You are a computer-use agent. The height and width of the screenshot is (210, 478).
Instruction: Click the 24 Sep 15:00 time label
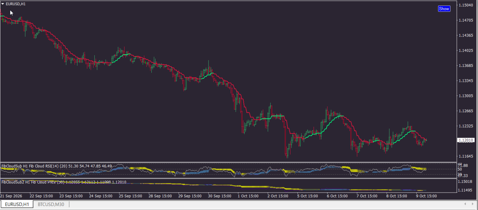pyautogui.click(x=101, y=196)
